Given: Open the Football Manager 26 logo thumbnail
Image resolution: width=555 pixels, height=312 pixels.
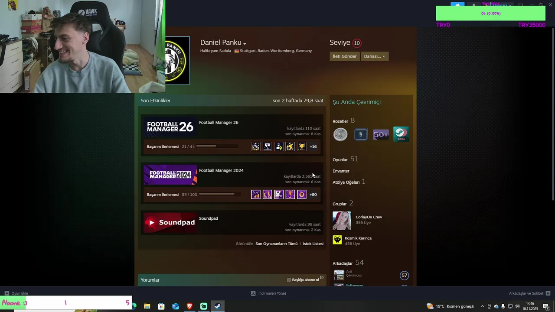Looking at the screenshot, I should pyautogui.click(x=170, y=127).
